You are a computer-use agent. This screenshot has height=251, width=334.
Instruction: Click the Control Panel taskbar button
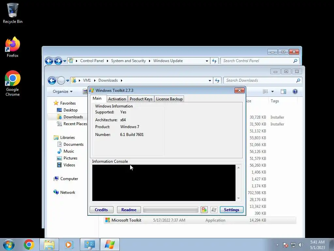(x=89, y=244)
